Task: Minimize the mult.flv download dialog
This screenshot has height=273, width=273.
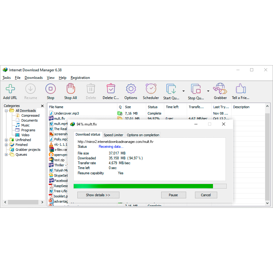Action: tap(196, 124)
